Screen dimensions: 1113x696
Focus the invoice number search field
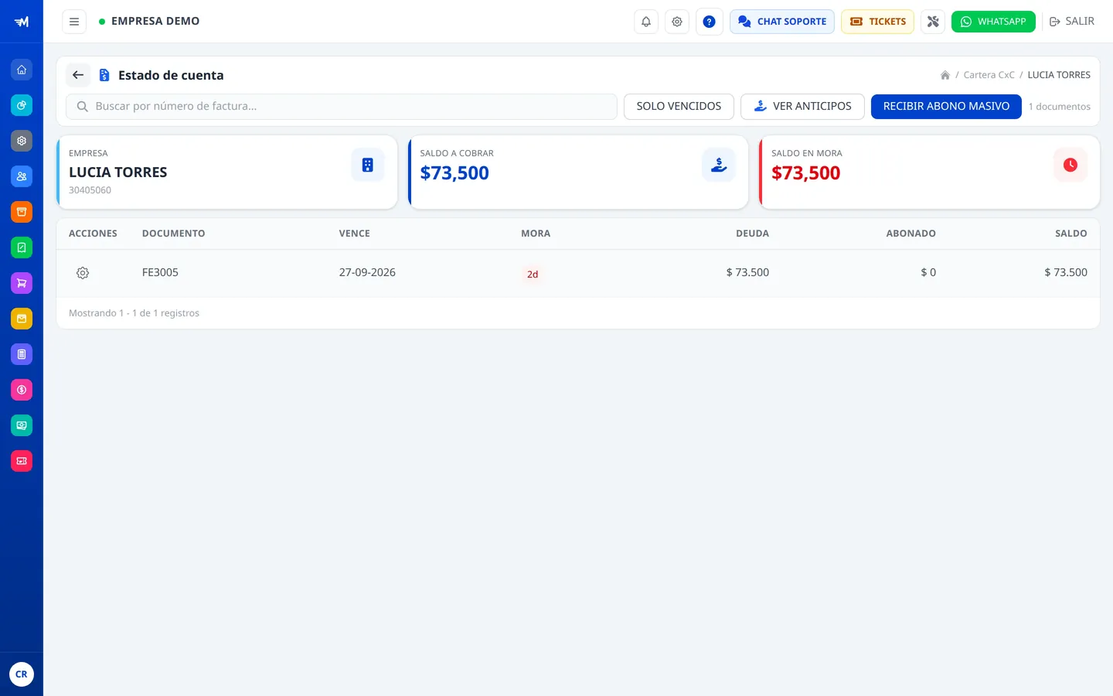[x=342, y=107]
